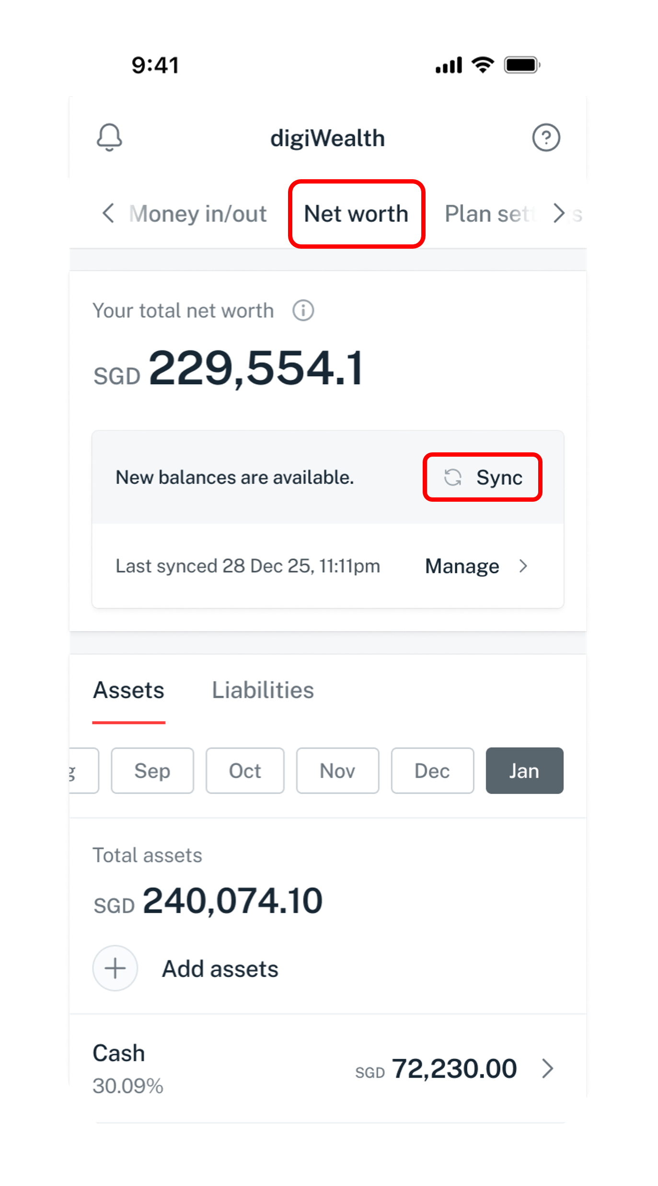
Task: Switch to Liabilities tab
Action: [263, 691]
